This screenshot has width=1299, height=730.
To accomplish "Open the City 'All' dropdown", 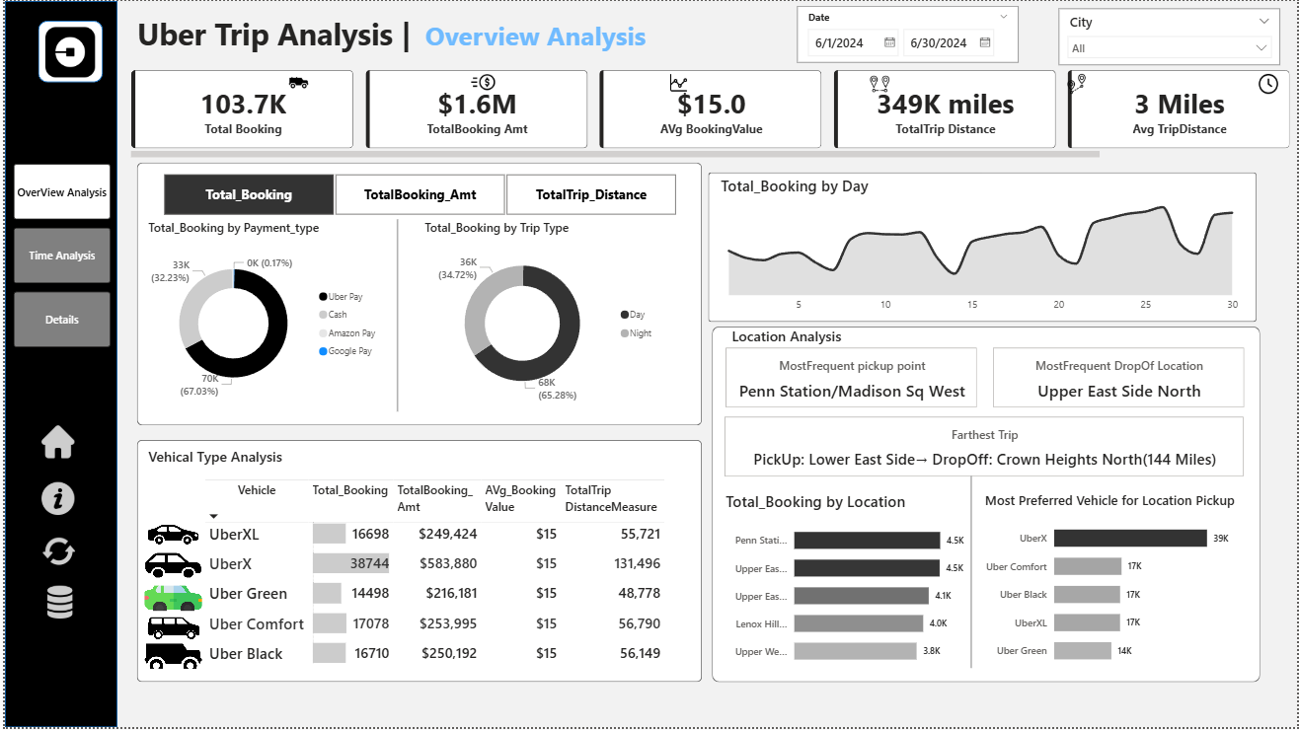I will pos(1170,47).
